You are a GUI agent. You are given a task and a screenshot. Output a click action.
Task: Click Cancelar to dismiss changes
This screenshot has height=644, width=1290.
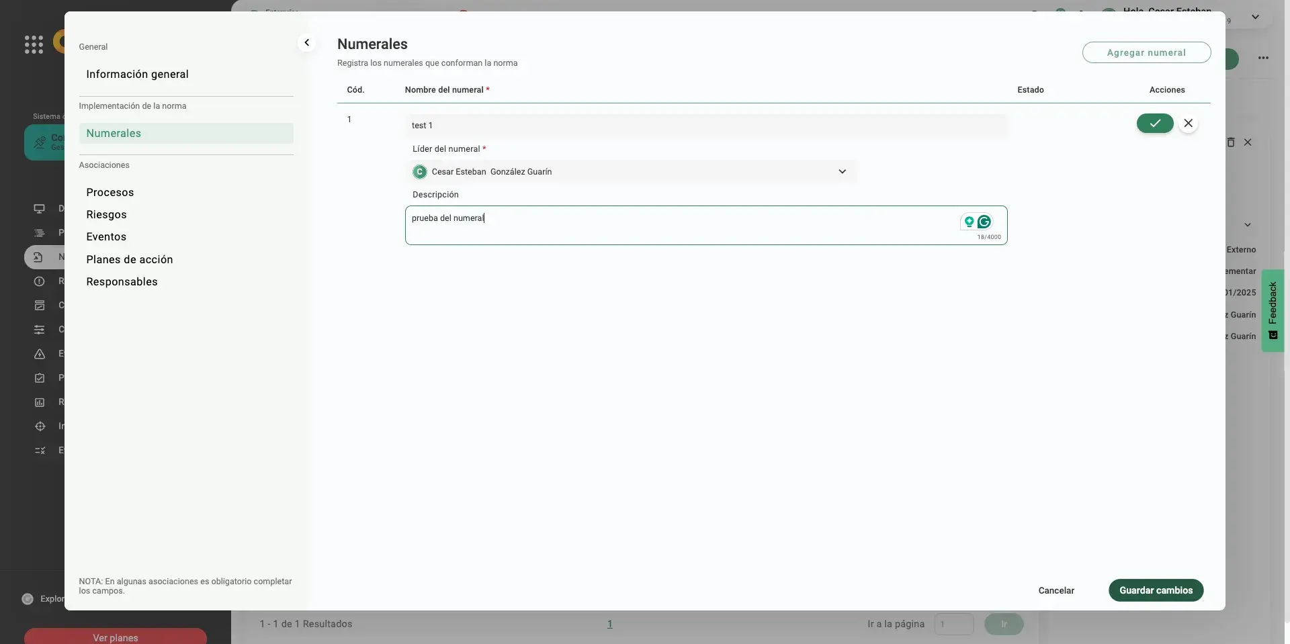coord(1056,591)
